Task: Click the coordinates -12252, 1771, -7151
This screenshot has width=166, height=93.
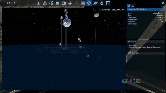Action: (118, 10)
